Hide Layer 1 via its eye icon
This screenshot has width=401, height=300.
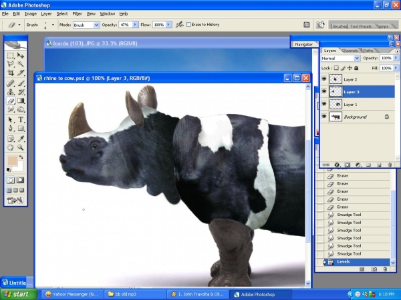tap(324, 104)
